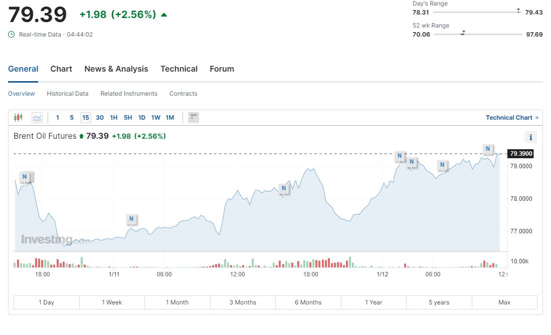
Task: Open the Technical tab
Action: (179, 69)
